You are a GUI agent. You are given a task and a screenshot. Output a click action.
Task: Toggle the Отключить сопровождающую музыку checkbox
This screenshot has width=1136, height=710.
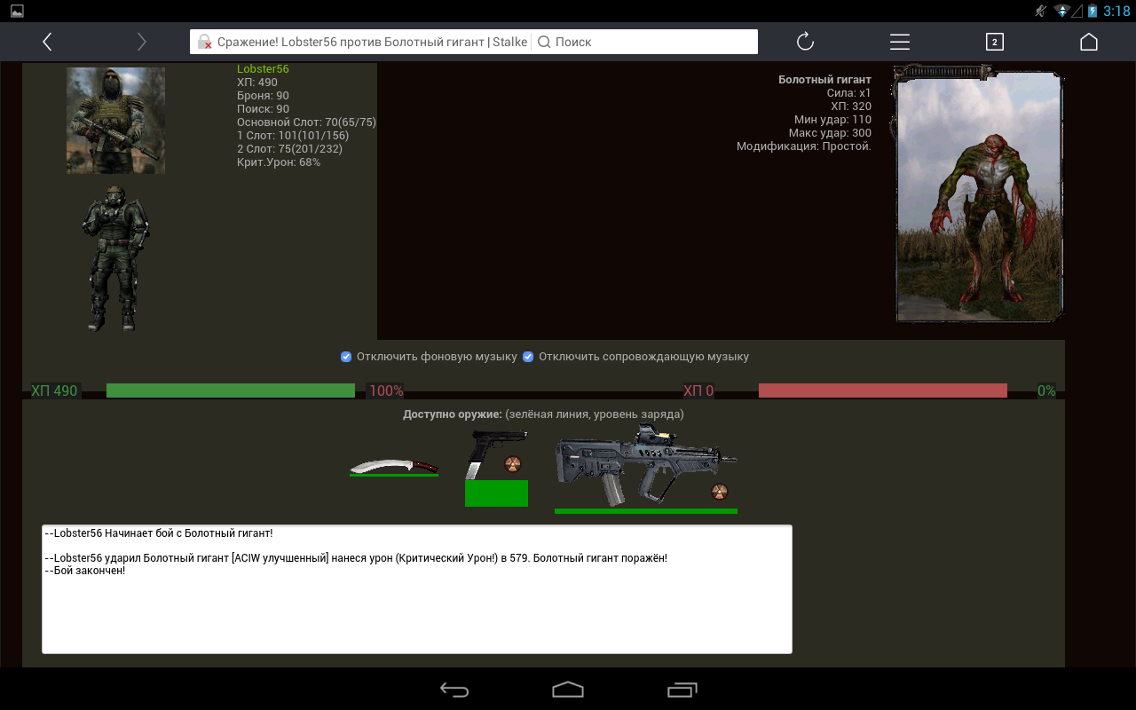tap(528, 357)
